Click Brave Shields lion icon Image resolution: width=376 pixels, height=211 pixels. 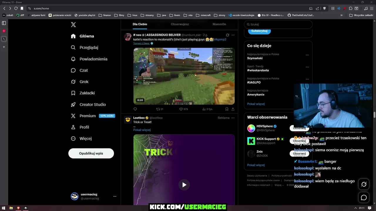click(x=324, y=8)
